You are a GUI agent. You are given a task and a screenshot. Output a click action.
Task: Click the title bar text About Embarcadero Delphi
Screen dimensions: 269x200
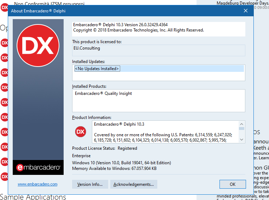point(38,11)
